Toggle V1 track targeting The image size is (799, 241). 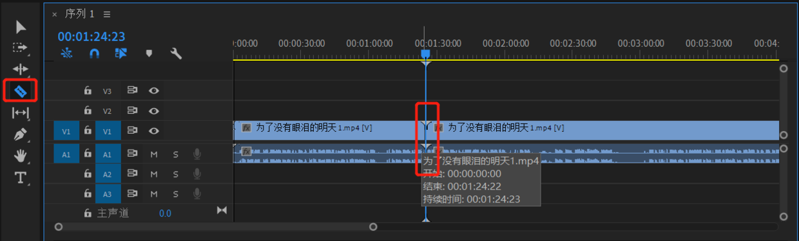point(108,130)
